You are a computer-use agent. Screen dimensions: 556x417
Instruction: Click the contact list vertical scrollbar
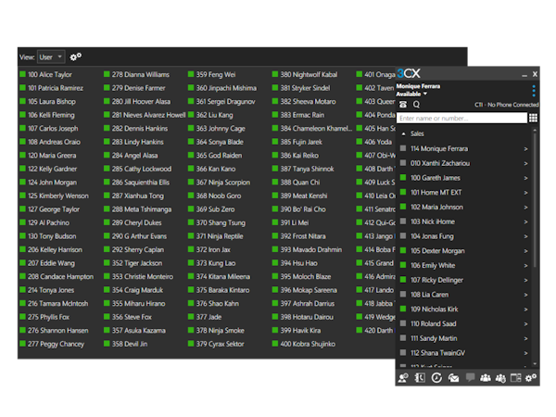535,198
